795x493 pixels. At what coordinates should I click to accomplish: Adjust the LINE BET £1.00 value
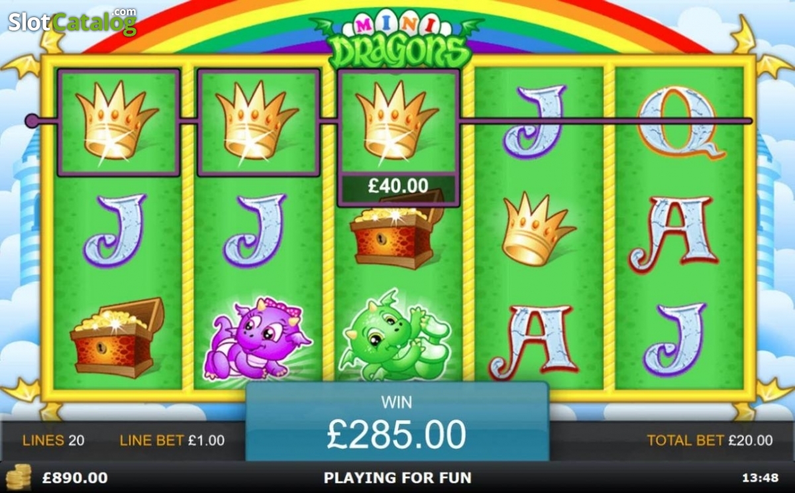point(172,440)
